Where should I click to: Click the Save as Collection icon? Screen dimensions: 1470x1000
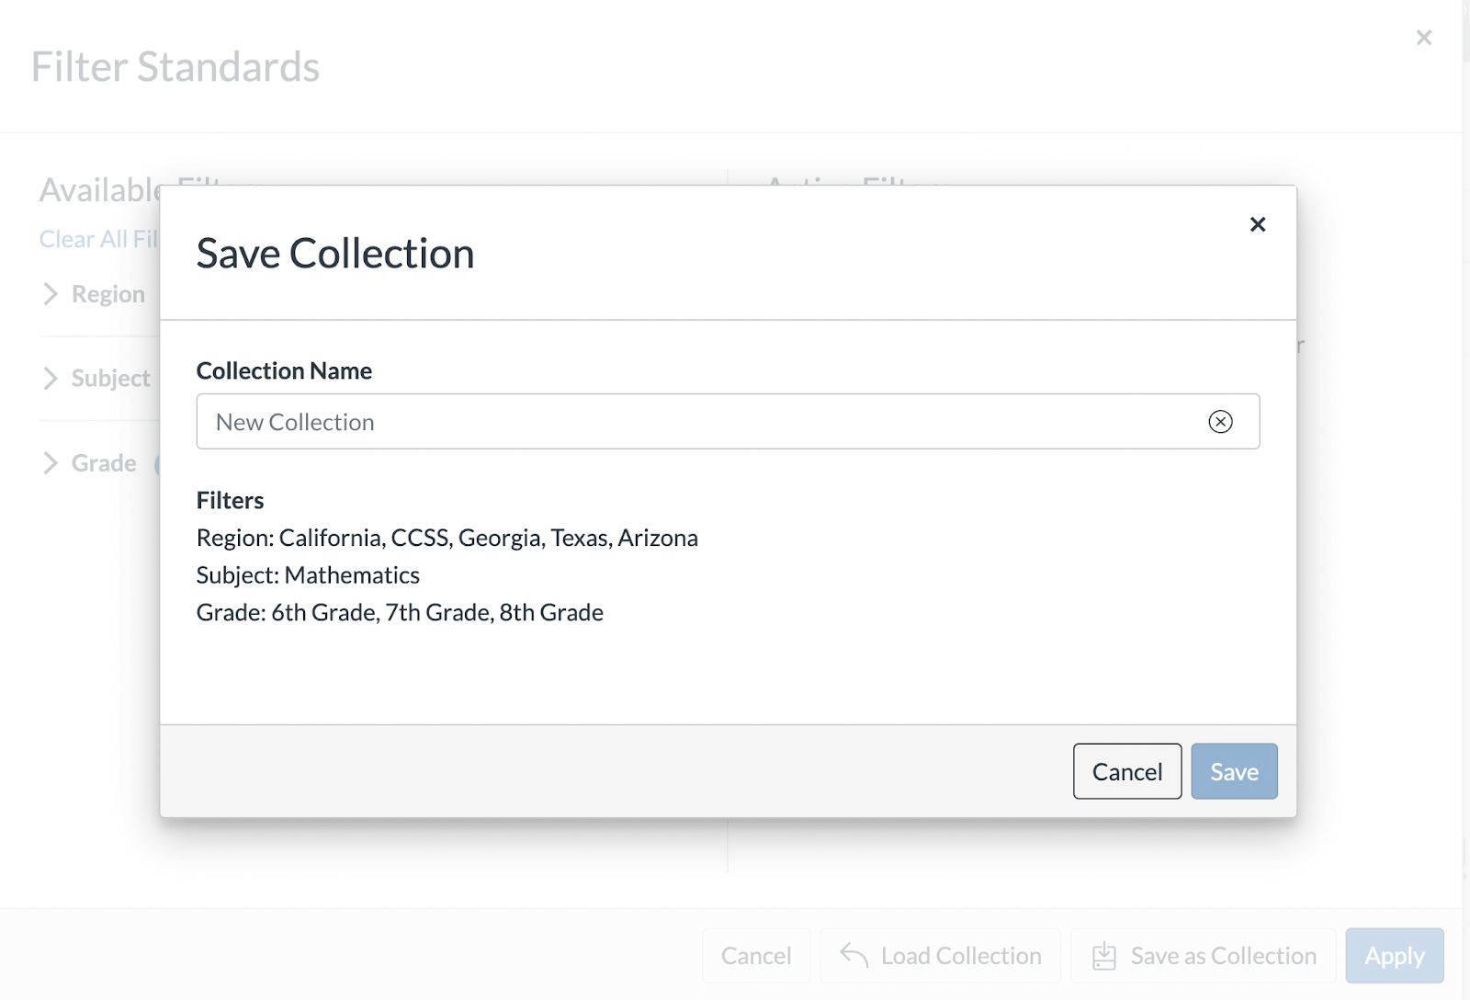pyautogui.click(x=1103, y=956)
